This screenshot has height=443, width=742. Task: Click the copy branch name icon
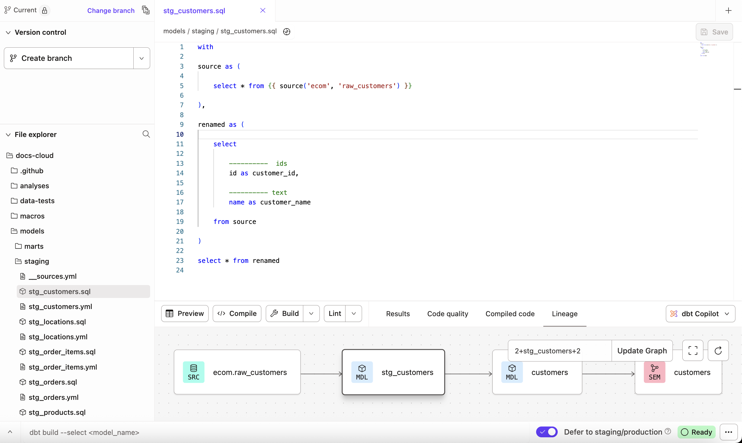click(146, 10)
